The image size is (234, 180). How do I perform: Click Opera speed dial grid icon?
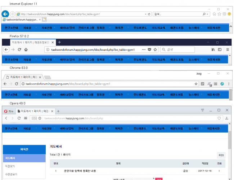pyautogui.click(x=26, y=118)
